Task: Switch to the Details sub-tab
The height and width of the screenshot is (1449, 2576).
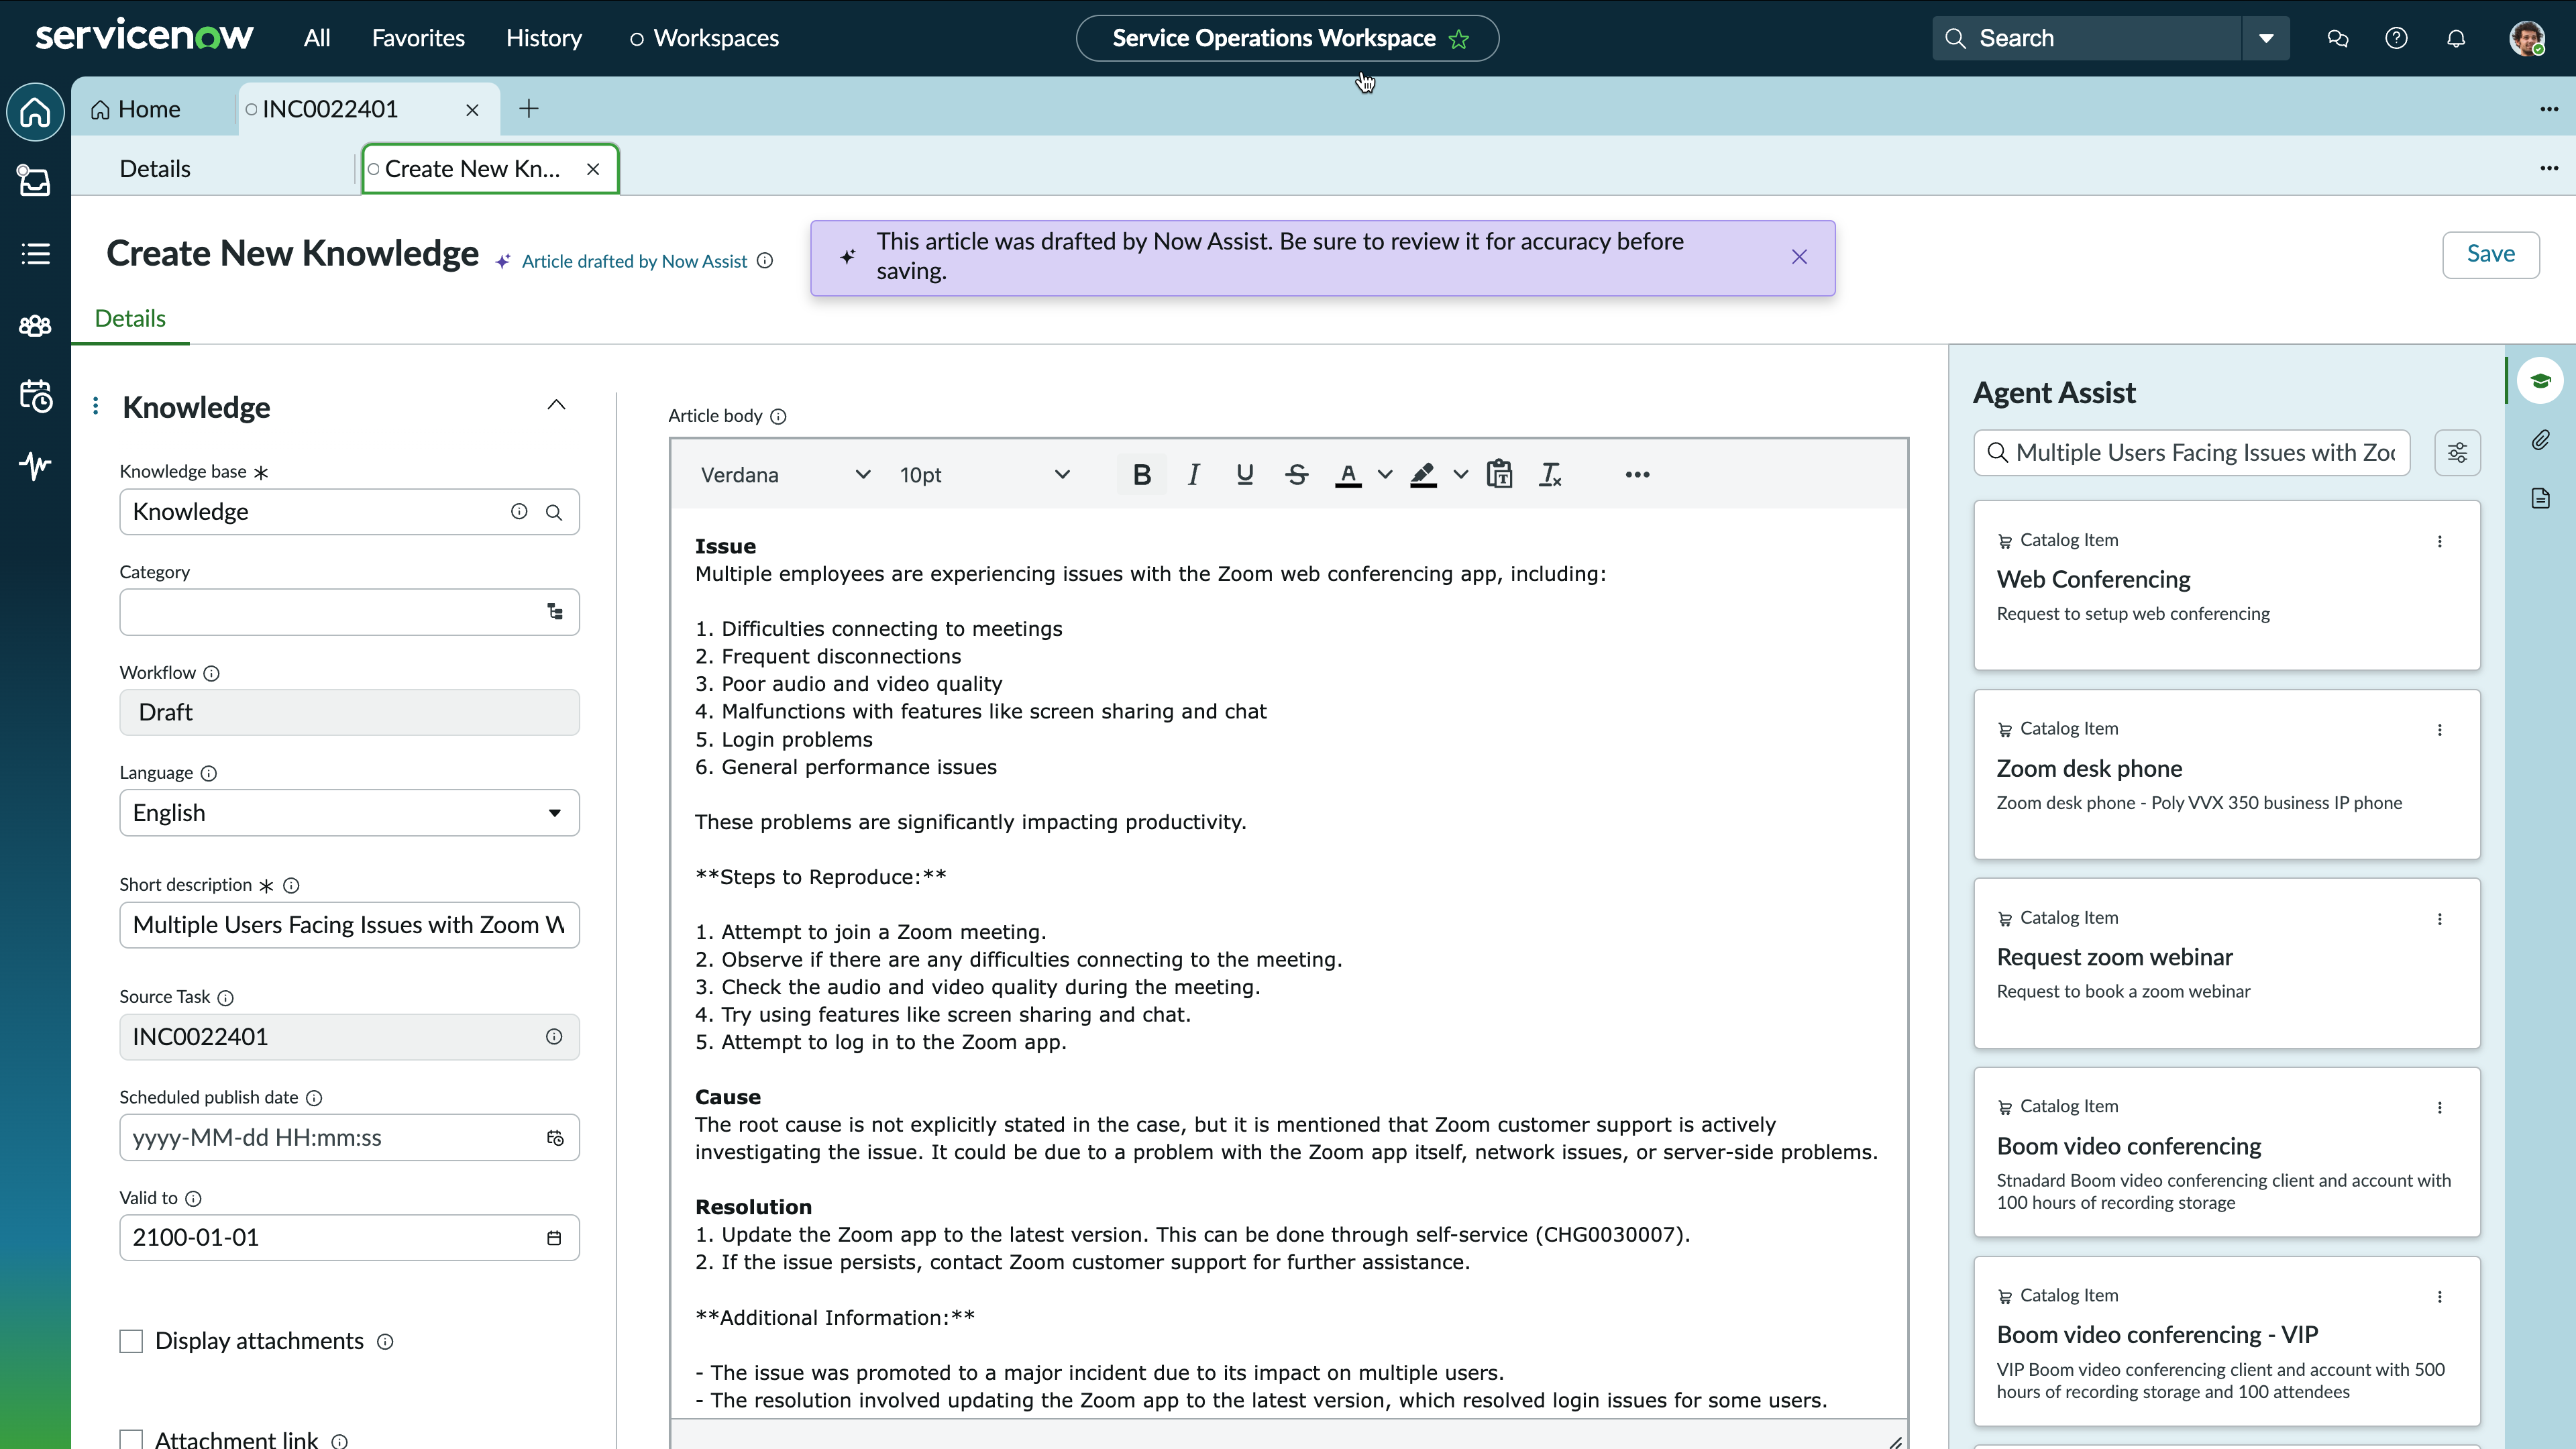Action: (155, 169)
